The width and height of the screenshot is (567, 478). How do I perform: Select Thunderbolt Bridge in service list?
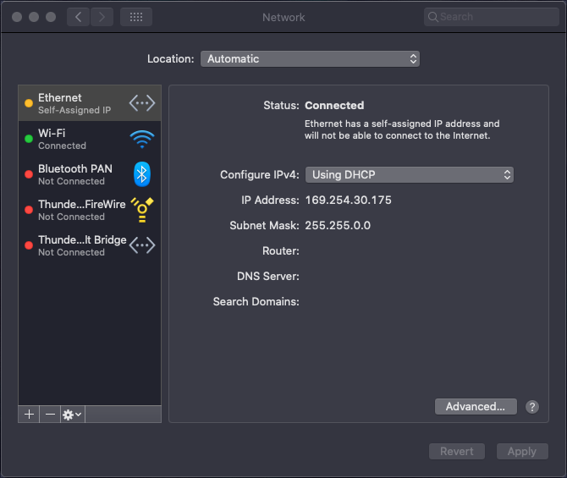click(90, 245)
